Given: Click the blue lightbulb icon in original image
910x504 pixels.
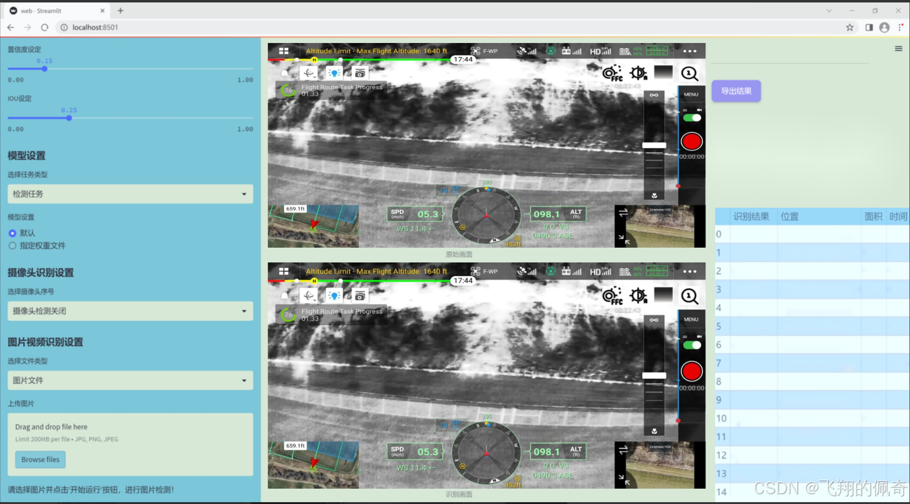Looking at the screenshot, I should coord(334,73).
